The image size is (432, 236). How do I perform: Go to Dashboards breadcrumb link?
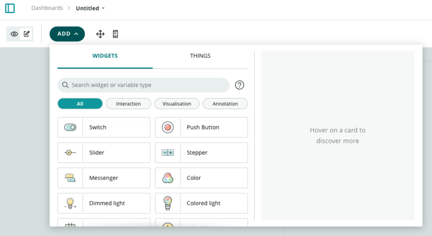click(x=47, y=8)
